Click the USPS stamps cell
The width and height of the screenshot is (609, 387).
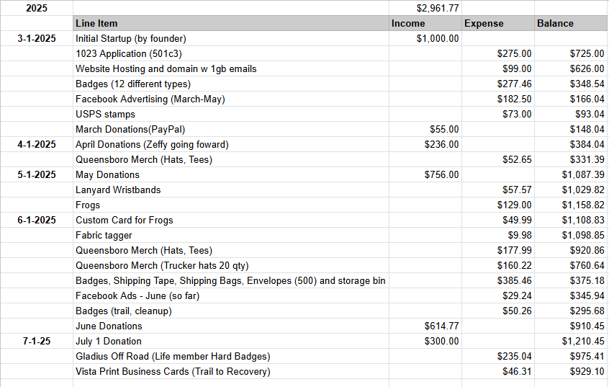pyautogui.click(x=230, y=115)
